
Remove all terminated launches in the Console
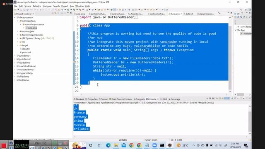213,99
